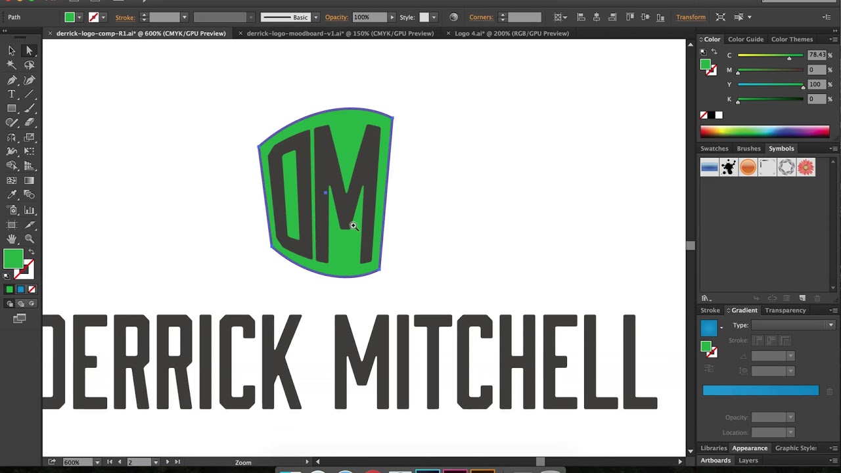Viewport: 841px width, 473px height.
Task: Set toolbar color mode to None
Action: point(32,289)
